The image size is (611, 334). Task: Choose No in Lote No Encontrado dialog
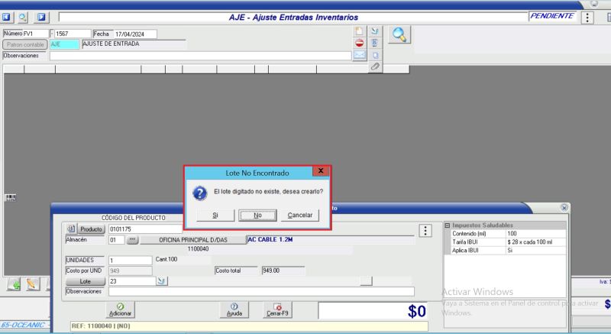point(257,215)
